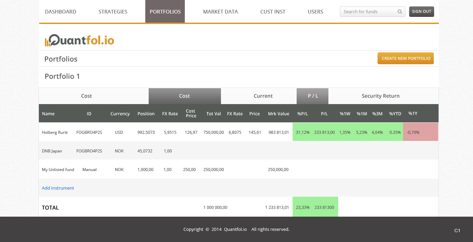This screenshot has width=473, height=242.
Task: Select the highlighted Cost group tab
Action: point(184,96)
